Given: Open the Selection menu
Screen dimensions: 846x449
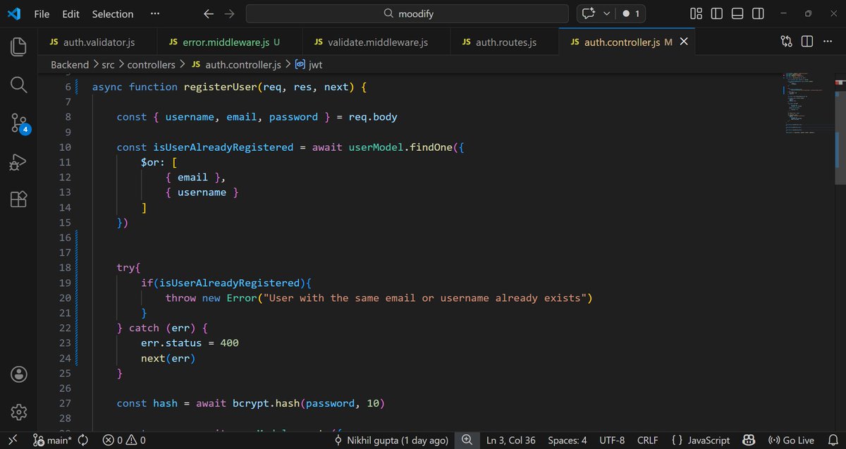Looking at the screenshot, I should point(112,13).
